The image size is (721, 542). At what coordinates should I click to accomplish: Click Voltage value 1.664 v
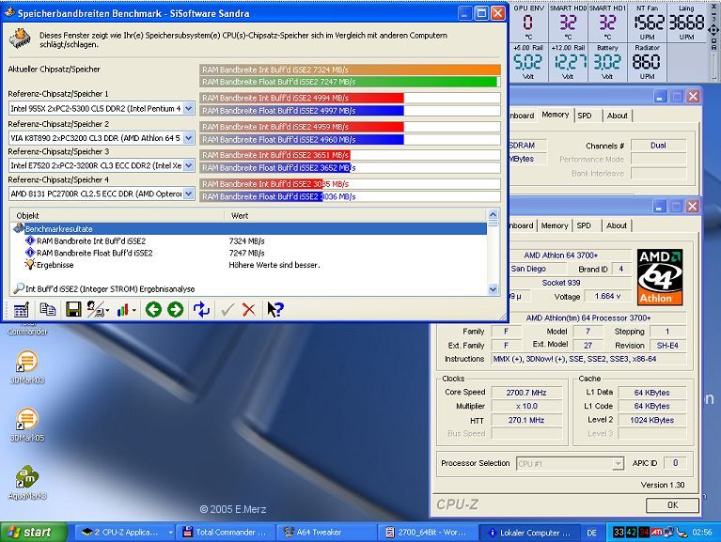[607, 296]
